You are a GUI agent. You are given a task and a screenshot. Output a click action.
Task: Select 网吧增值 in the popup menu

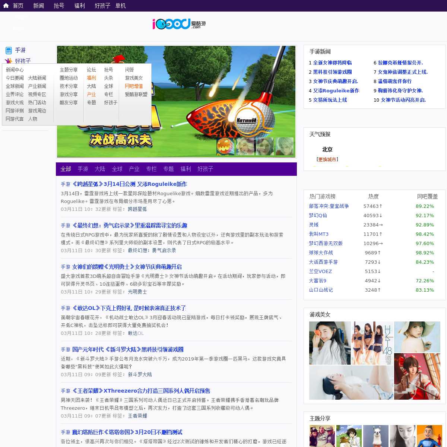(x=134, y=86)
